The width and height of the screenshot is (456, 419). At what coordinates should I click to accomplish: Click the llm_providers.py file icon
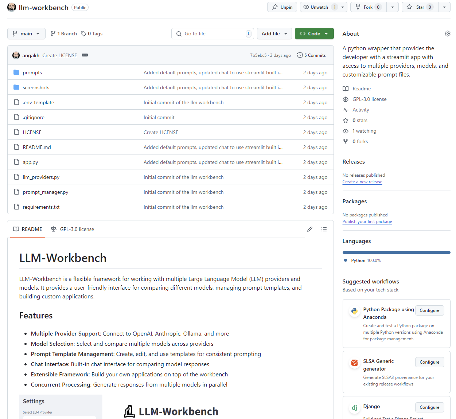pos(16,177)
